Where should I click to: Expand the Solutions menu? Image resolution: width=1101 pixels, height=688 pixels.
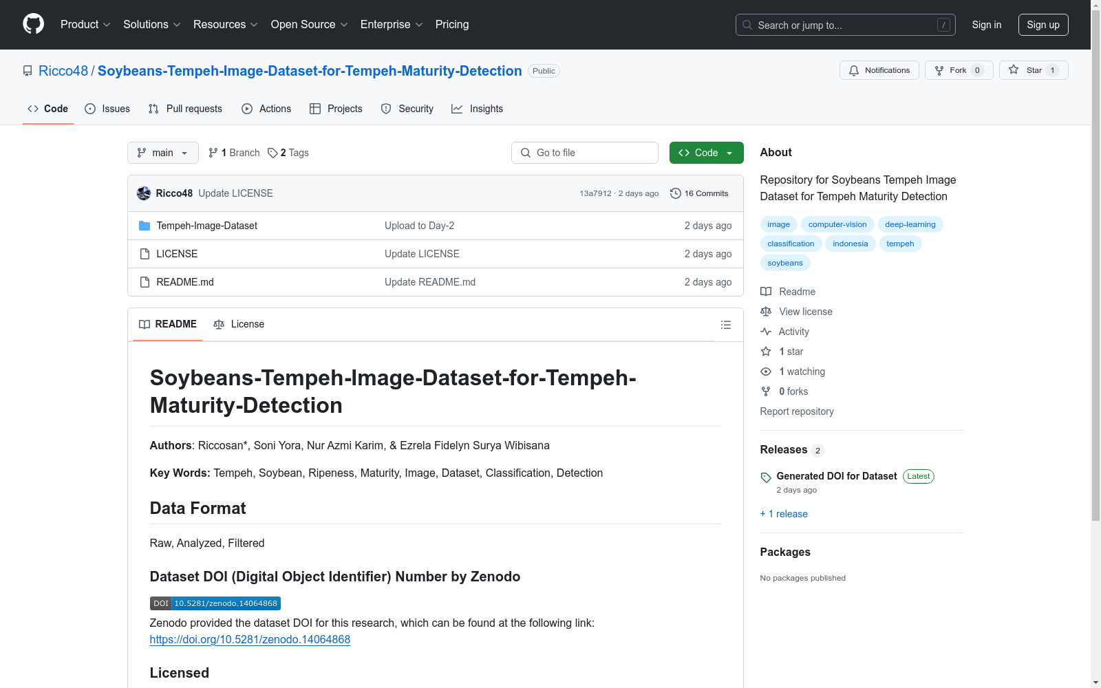152,24
